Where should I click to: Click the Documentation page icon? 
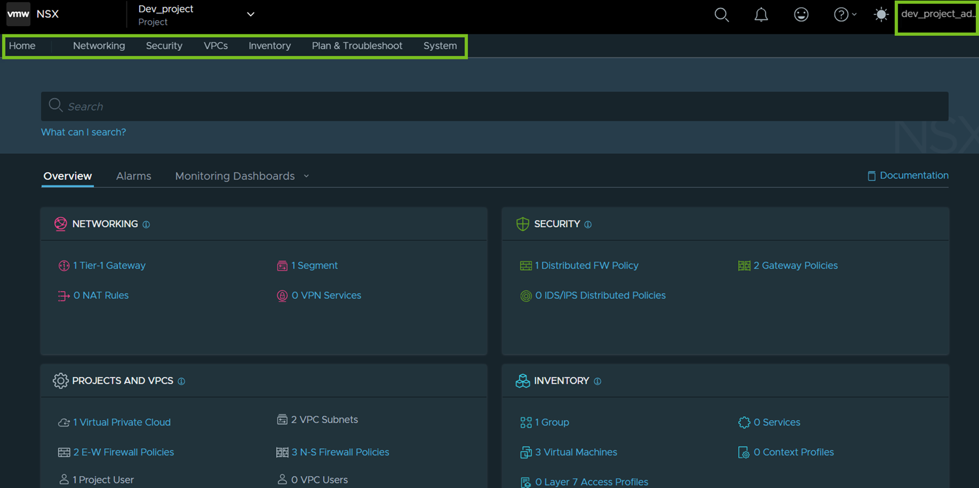[871, 176]
